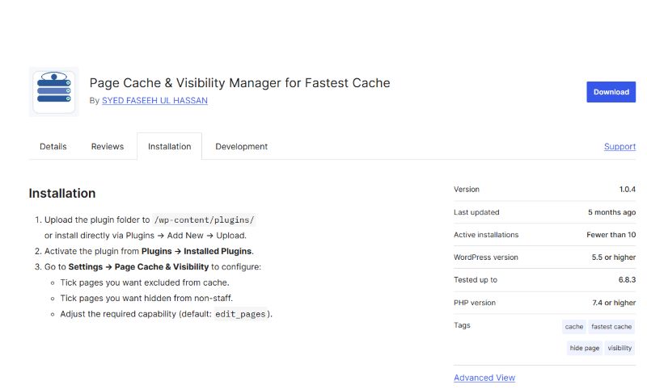Click the /wp-content/plugins/ code path

(204, 220)
